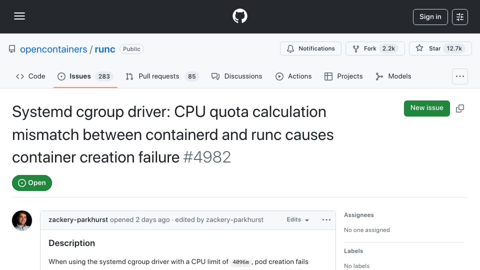Screen dimensions: 480x270
Task: Click the Code tab brackets icon
Action: (20, 76)
